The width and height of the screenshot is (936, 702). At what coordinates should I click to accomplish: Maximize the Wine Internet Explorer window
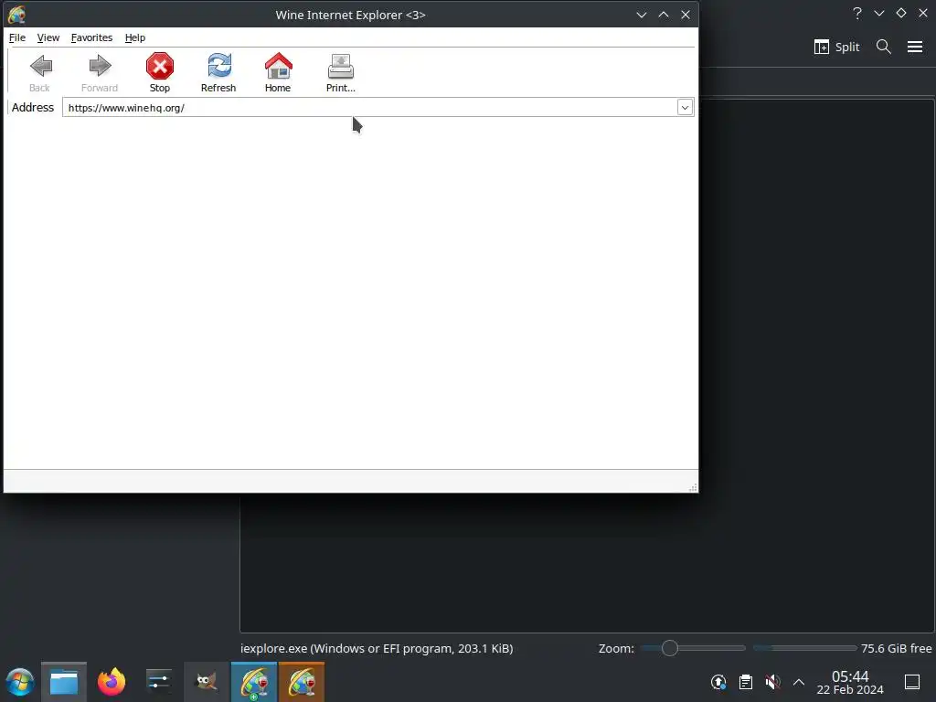click(664, 15)
